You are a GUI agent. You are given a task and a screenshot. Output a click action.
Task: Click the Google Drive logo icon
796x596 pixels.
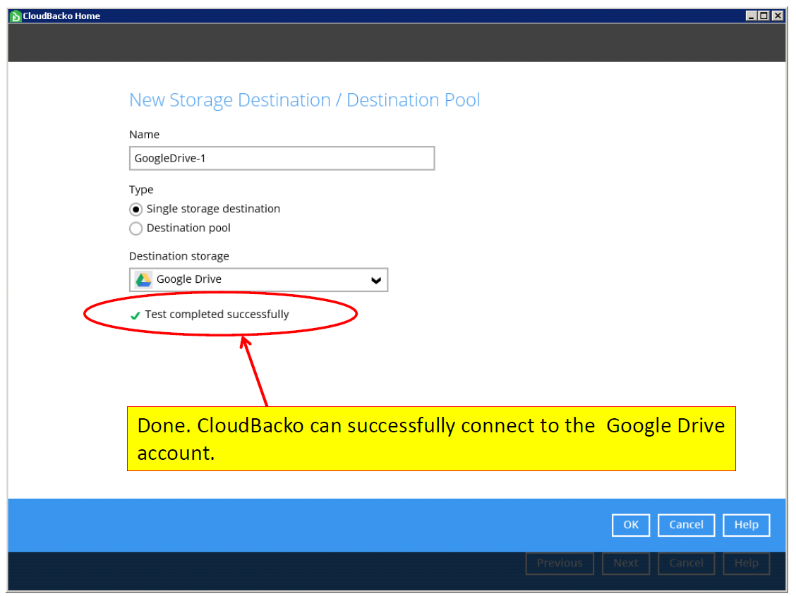click(143, 279)
